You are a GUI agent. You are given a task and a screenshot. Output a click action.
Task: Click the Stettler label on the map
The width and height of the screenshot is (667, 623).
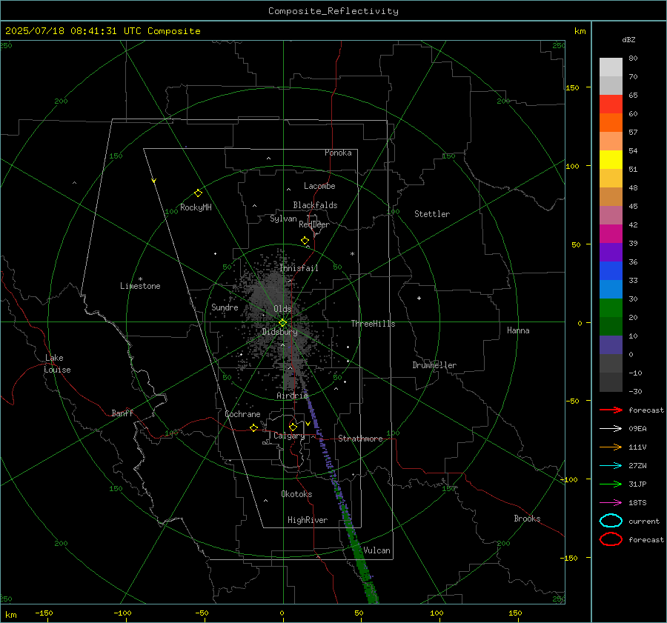pos(432,214)
